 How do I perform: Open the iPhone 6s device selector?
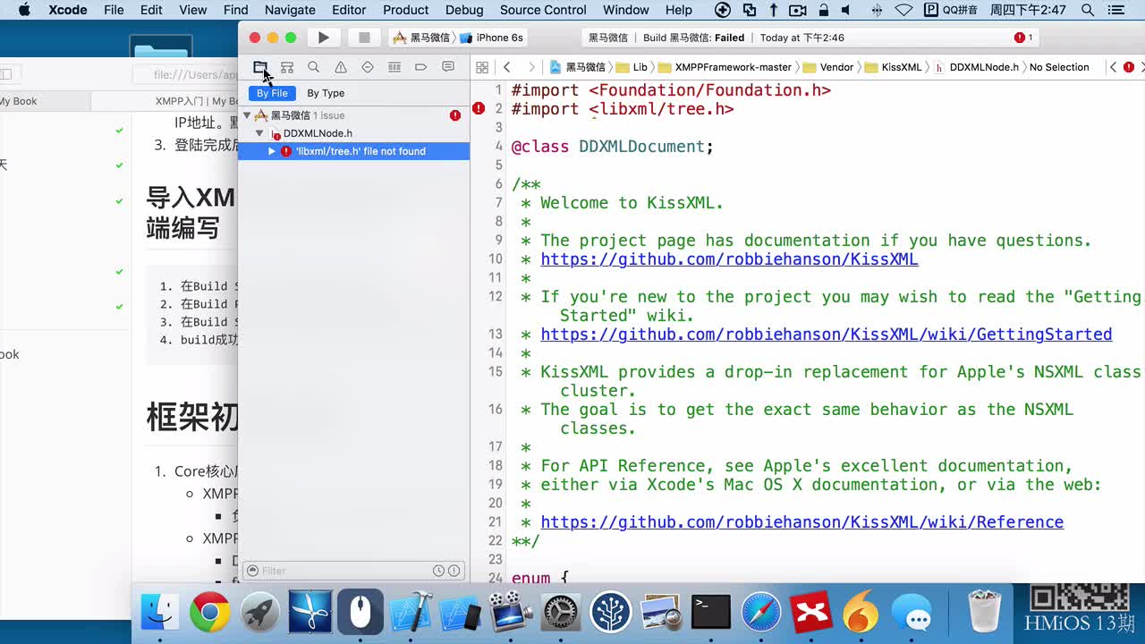click(498, 38)
